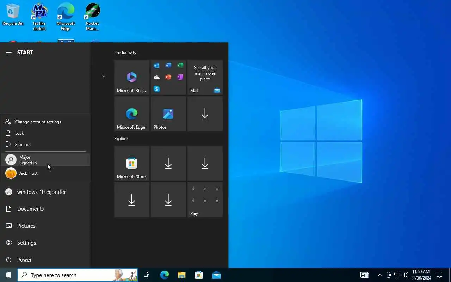Open Pictures from Start sidebar
Viewport: 451px width, 282px height.
[45, 226]
